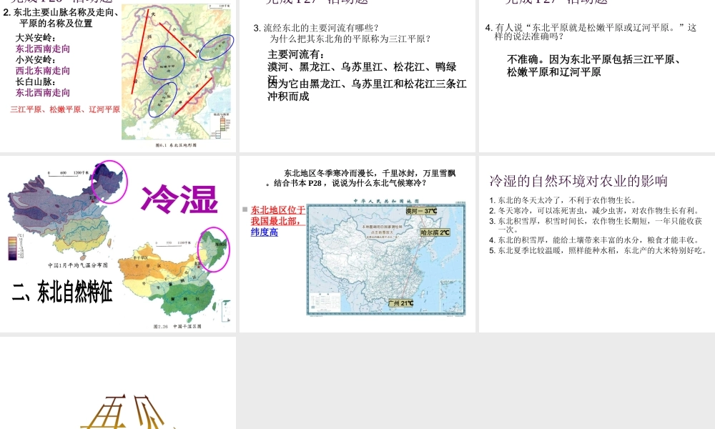Click the 西北东南走向 purple text

pos(43,71)
